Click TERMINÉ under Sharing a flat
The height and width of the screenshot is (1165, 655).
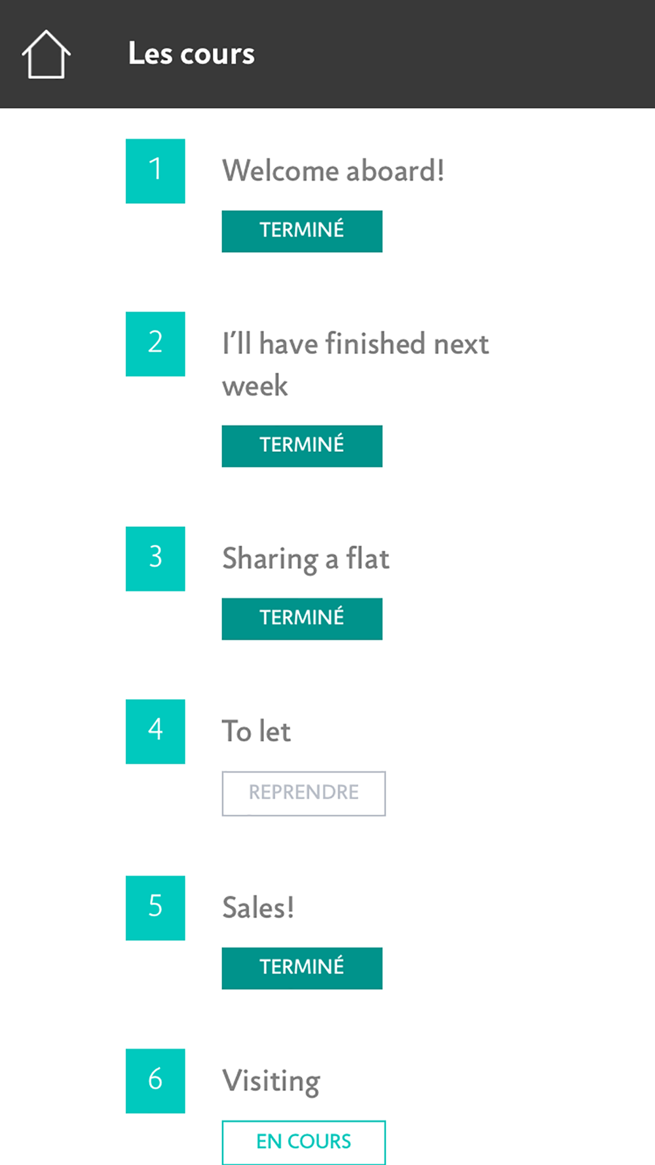pyautogui.click(x=302, y=619)
